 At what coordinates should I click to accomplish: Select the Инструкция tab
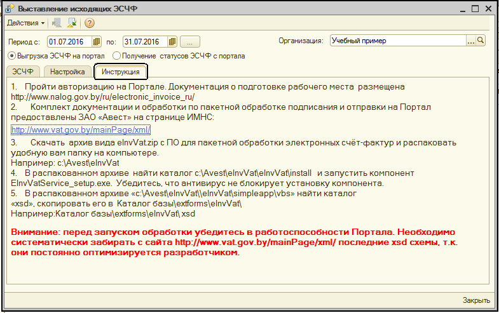[x=120, y=71]
